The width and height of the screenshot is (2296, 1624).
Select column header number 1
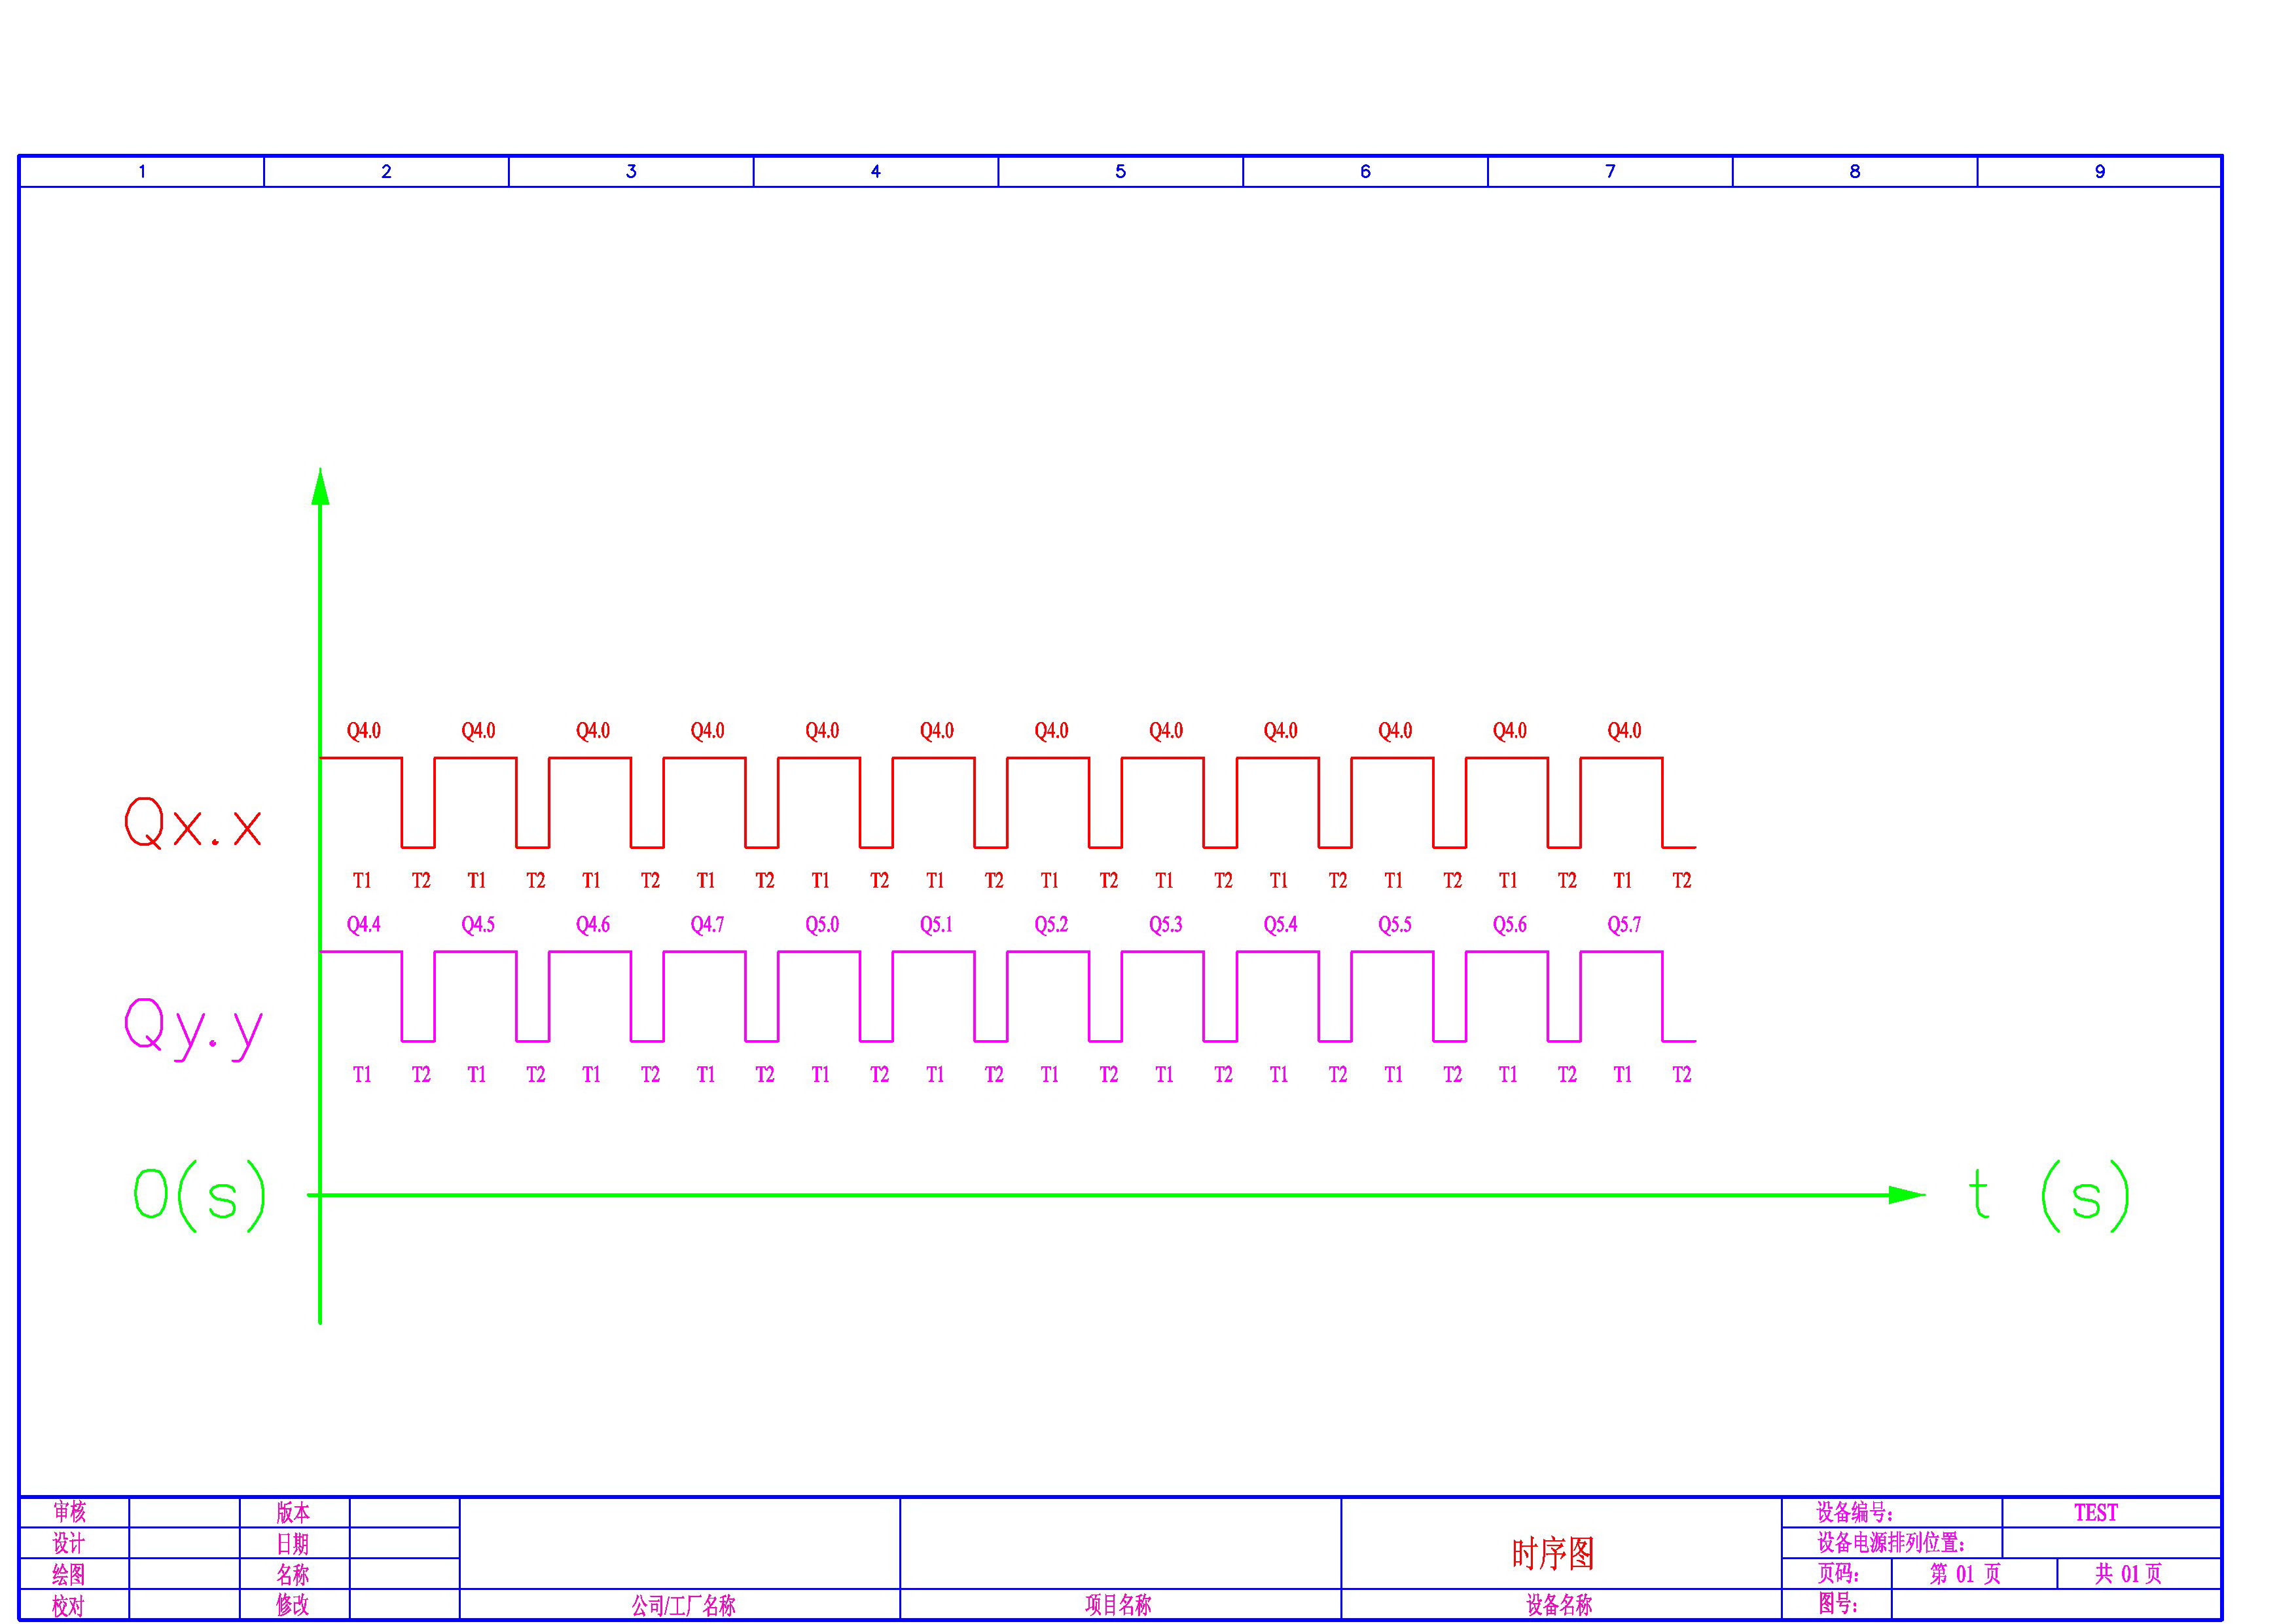tap(142, 172)
